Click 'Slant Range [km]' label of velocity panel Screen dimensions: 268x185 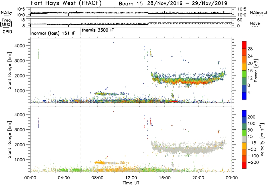click(9, 140)
